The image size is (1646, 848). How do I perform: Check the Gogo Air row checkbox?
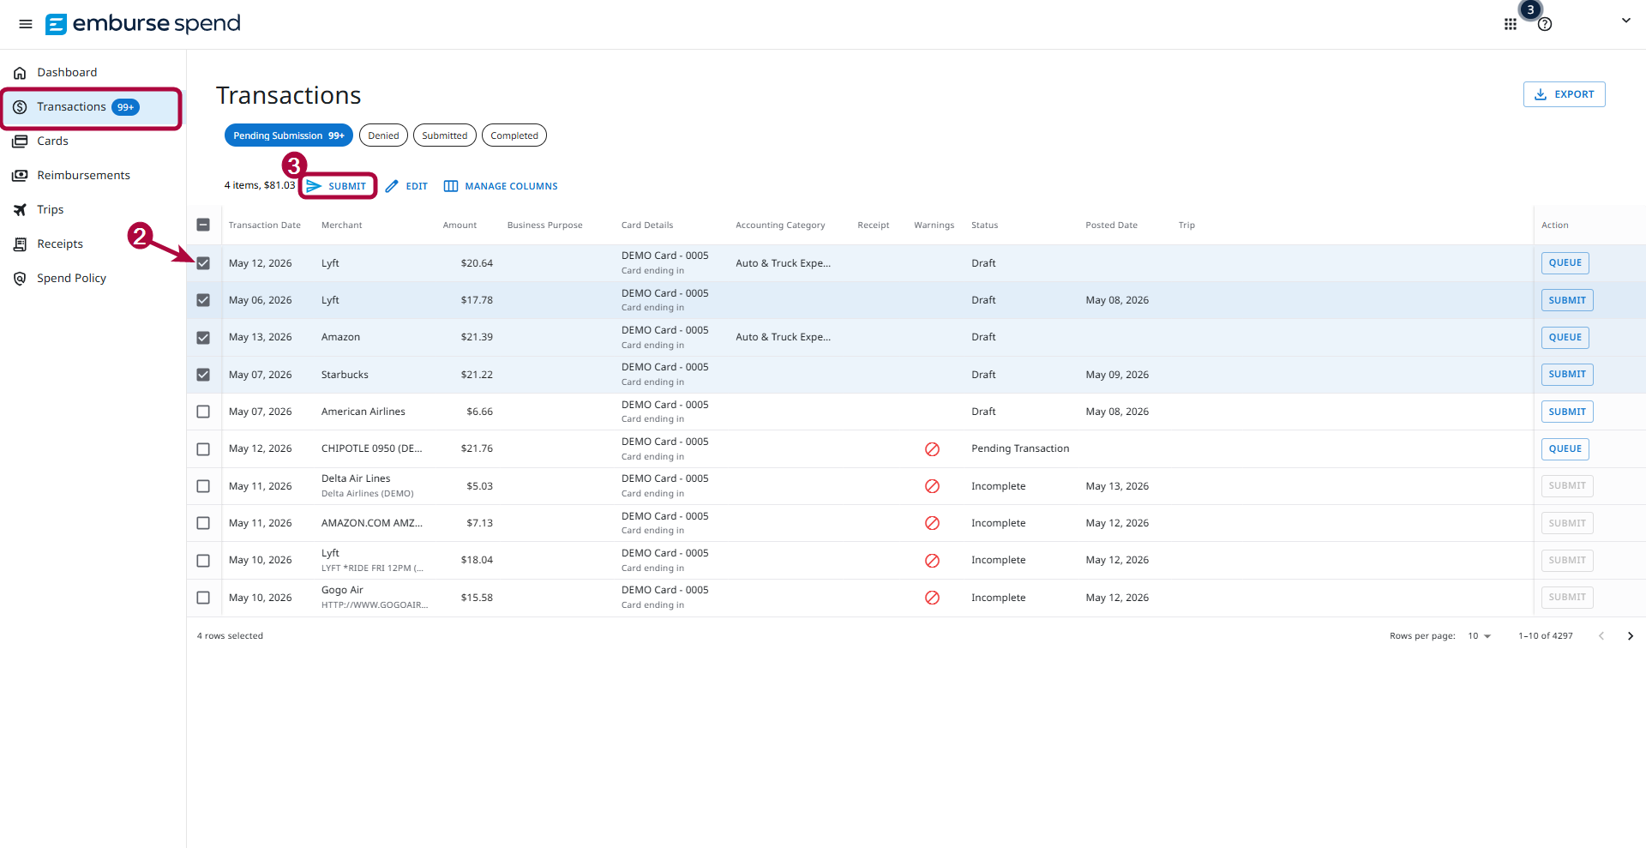203,598
